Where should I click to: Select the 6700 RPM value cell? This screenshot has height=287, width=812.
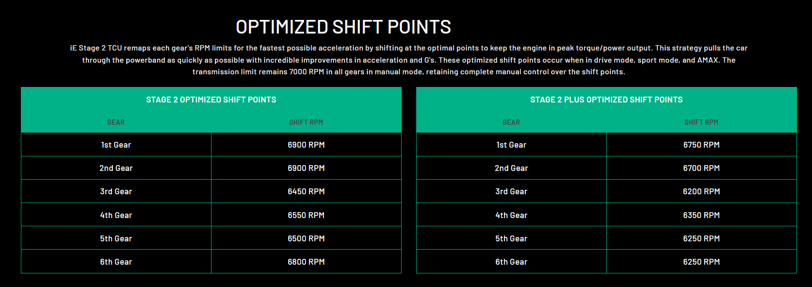[x=701, y=168]
